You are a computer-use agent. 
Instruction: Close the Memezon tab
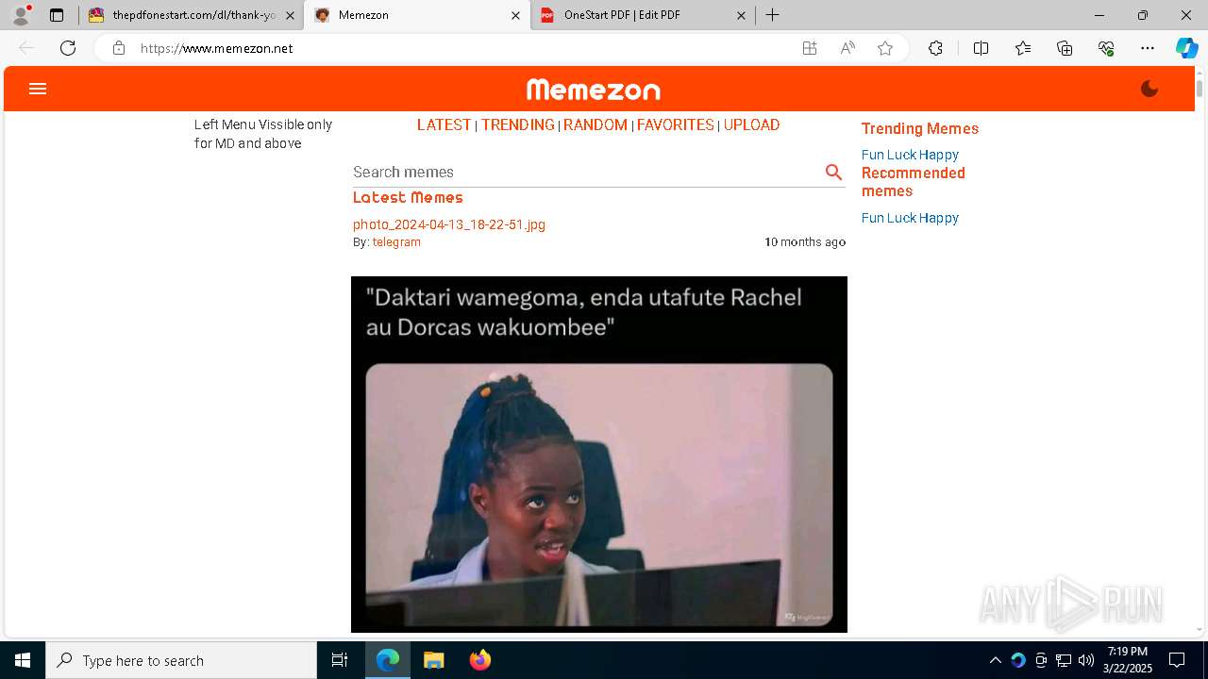tap(515, 15)
